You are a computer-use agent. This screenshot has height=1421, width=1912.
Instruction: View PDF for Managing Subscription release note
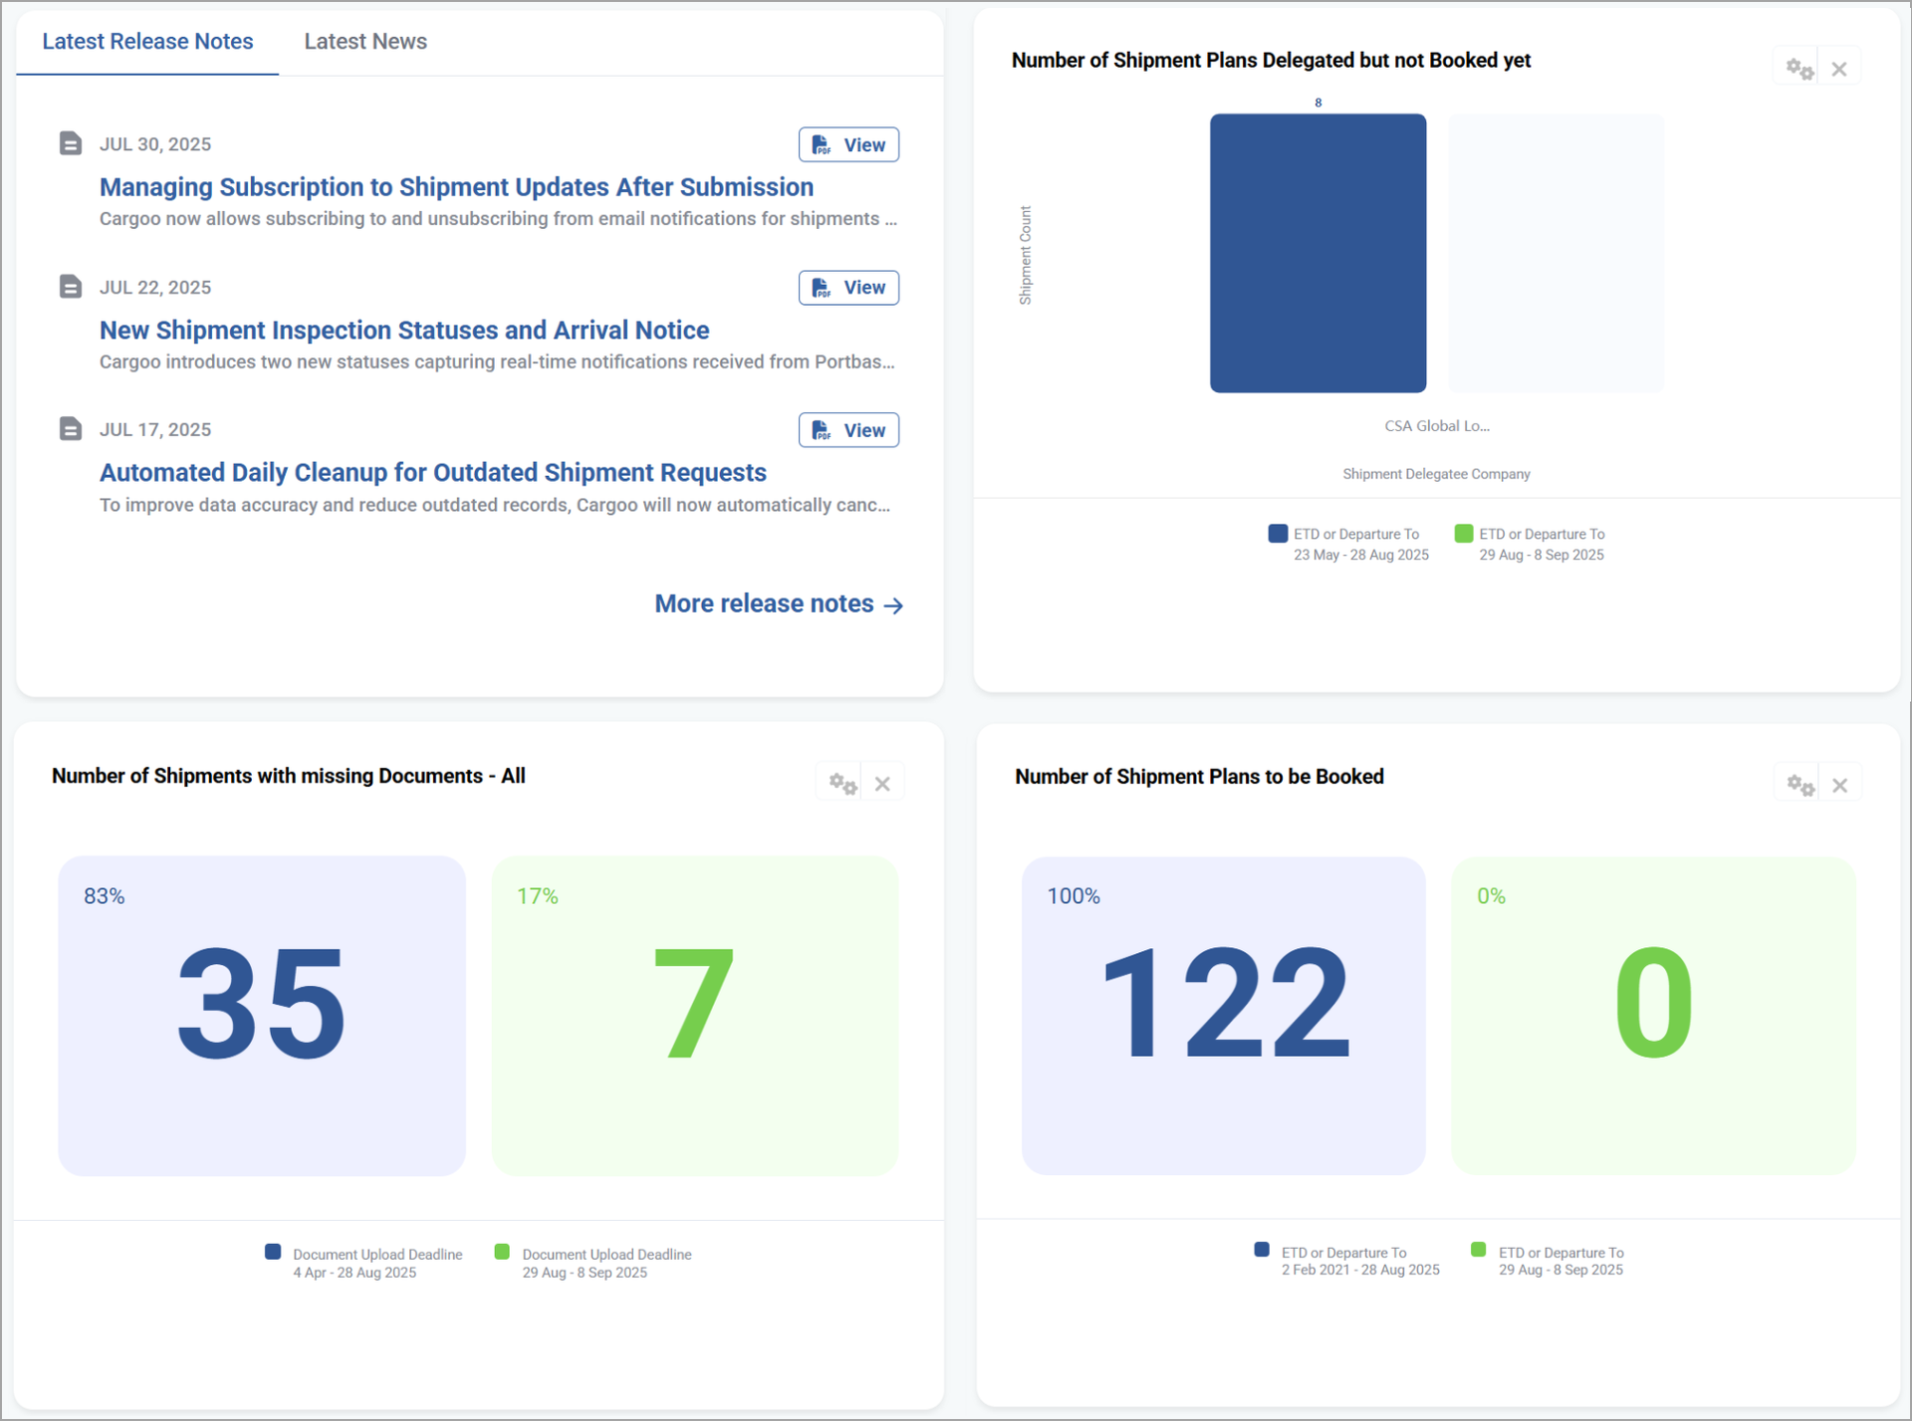tap(848, 144)
